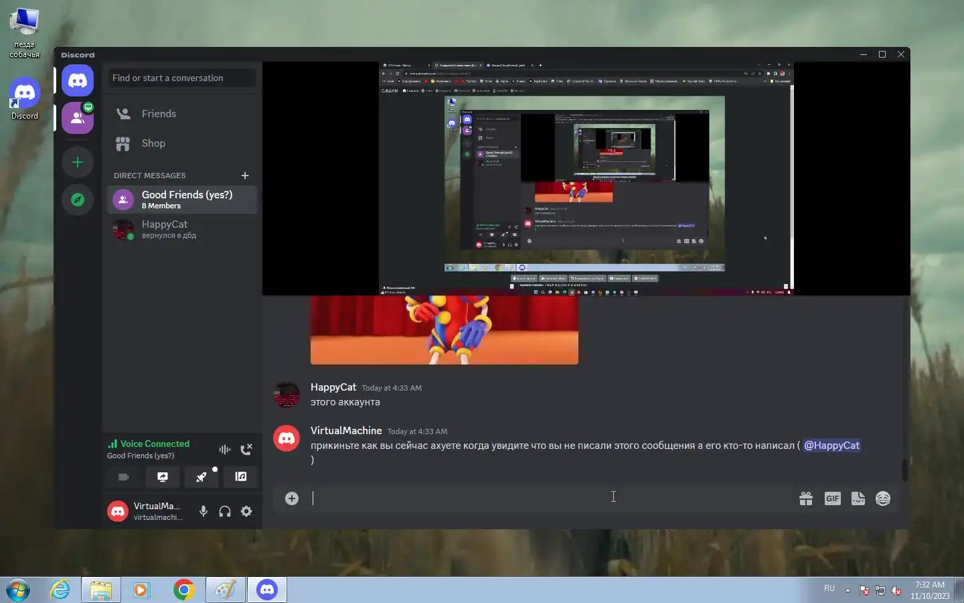Click Find or start a conversation field
The image size is (964, 603).
(182, 78)
